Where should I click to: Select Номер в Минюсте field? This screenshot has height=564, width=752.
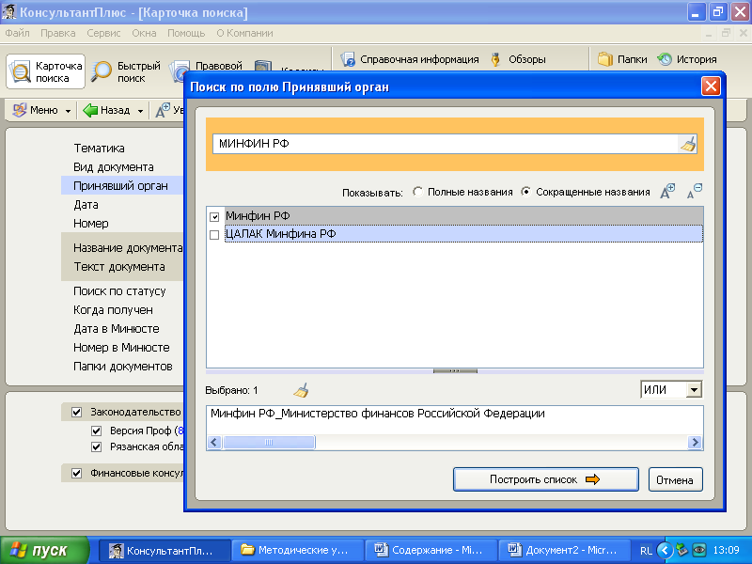coord(121,347)
